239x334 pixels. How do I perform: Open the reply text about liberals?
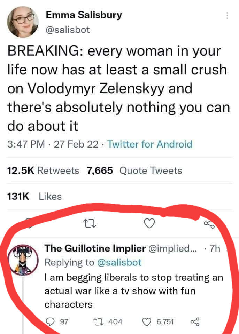pyautogui.click(x=133, y=291)
